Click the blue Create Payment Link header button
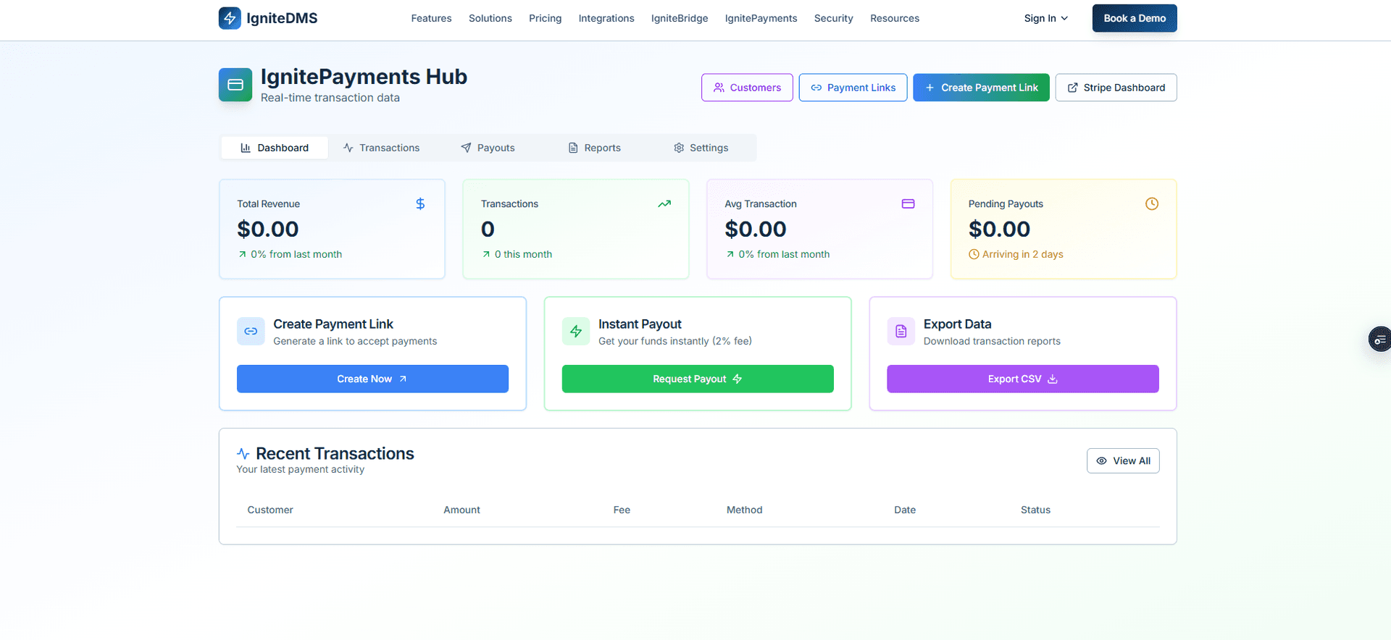 click(981, 88)
